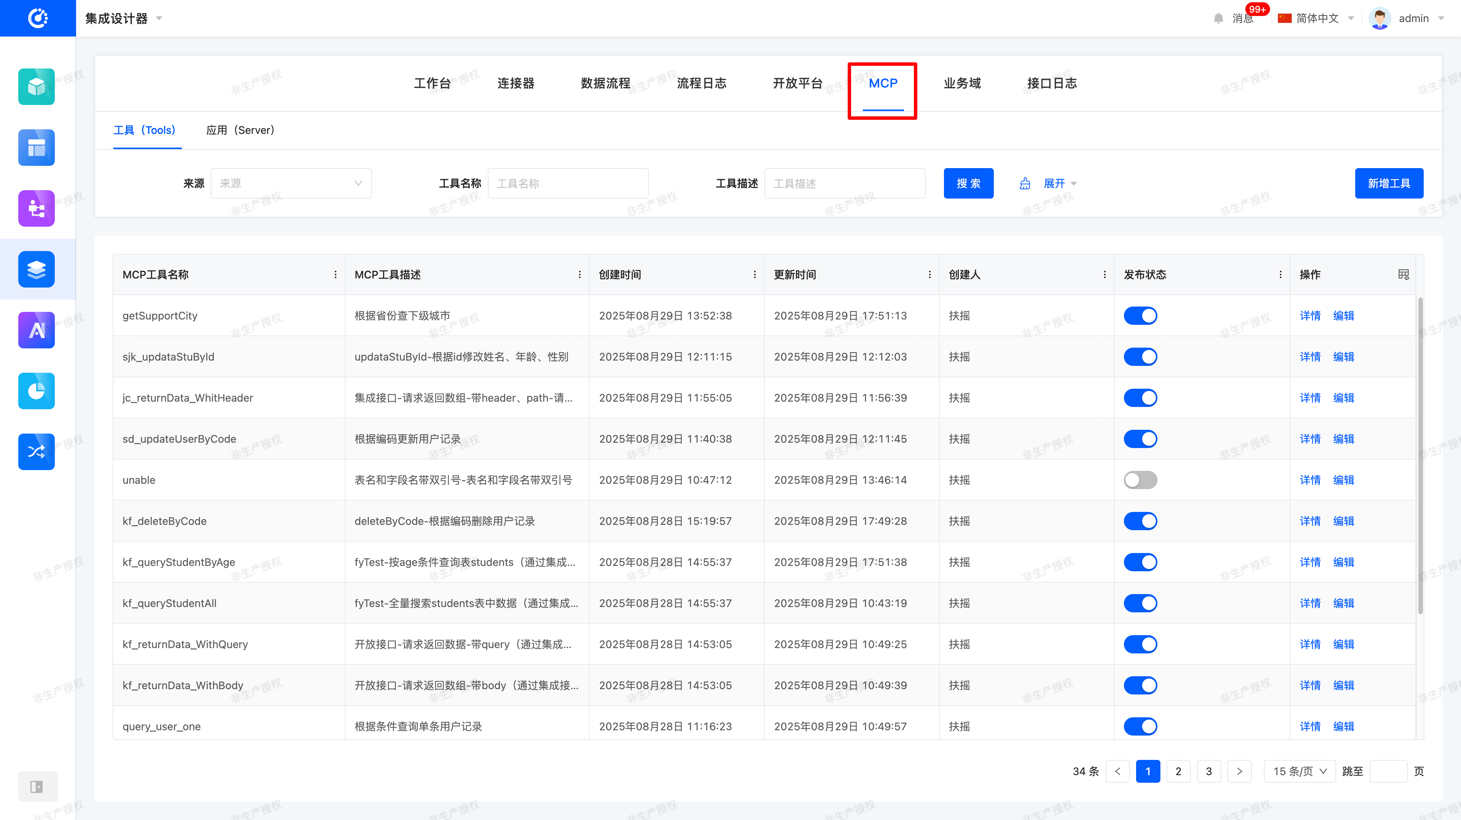Open the blue layout sidebar icon
1461x820 pixels.
pyautogui.click(x=36, y=148)
